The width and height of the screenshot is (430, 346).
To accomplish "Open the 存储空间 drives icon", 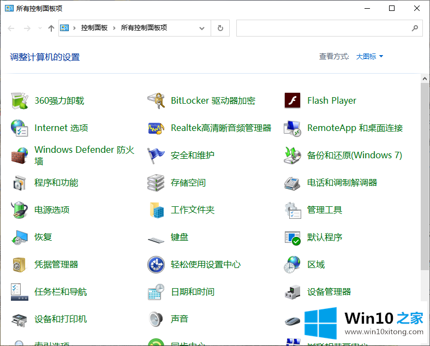I will pyautogui.click(x=156, y=183).
